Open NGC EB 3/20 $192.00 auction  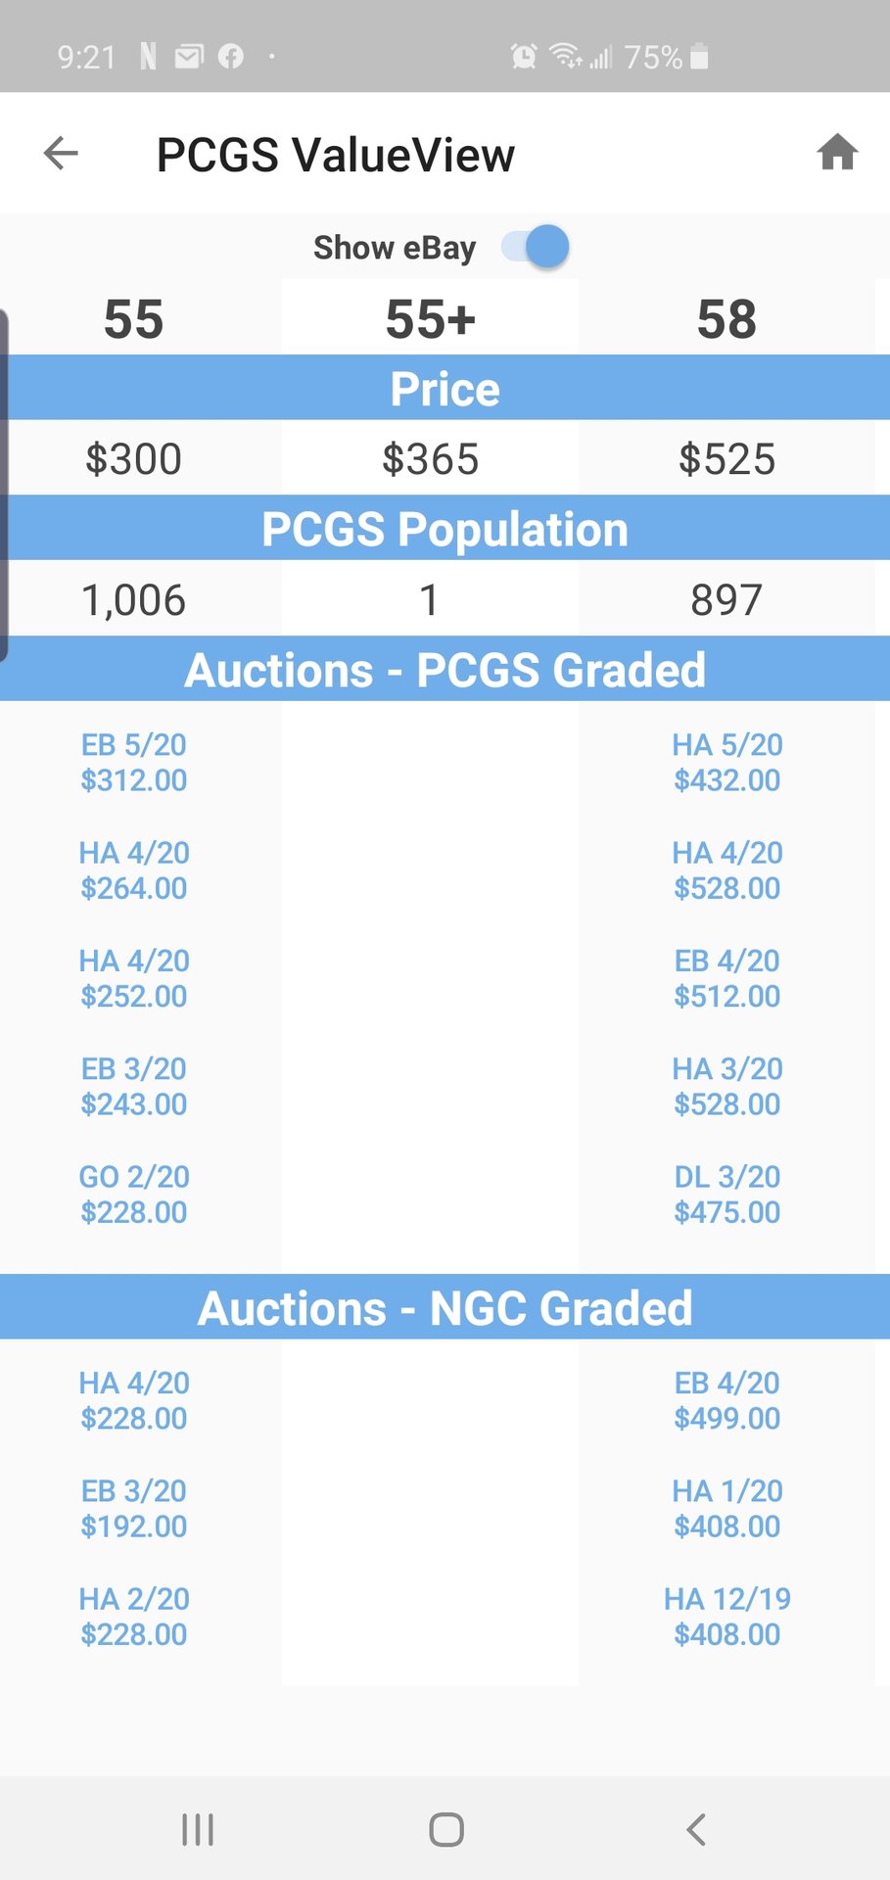(x=134, y=1509)
